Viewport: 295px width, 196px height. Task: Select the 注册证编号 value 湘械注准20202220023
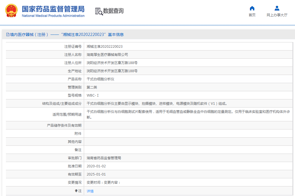[104, 47]
